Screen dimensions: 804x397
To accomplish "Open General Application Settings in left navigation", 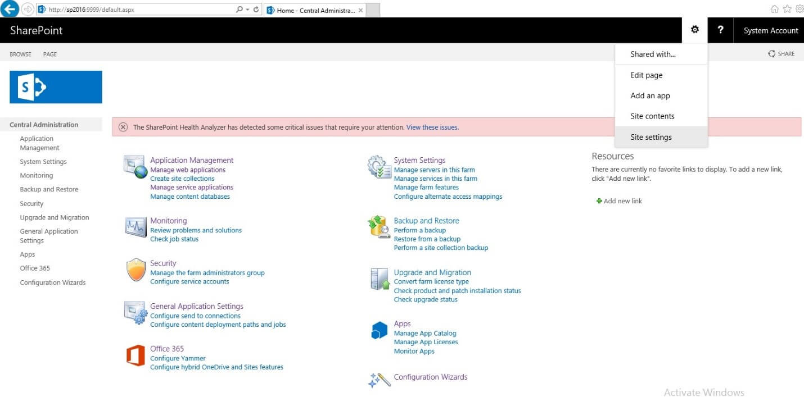I will coord(49,236).
